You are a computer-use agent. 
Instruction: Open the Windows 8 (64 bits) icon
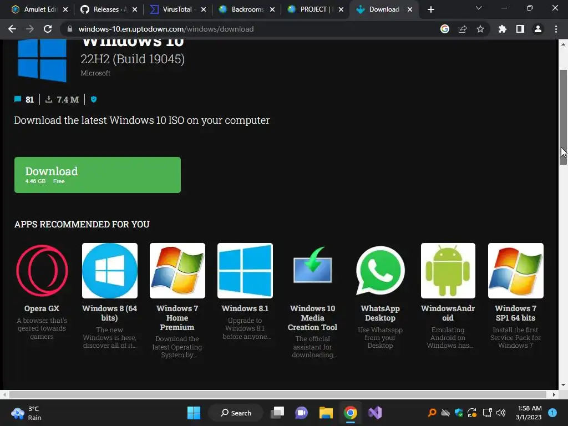tap(110, 271)
